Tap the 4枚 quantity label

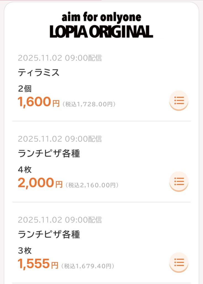[25, 170]
